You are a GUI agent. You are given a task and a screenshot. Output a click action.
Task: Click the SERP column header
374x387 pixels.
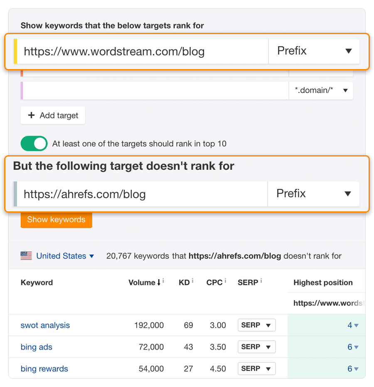click(x=248, y=283)
